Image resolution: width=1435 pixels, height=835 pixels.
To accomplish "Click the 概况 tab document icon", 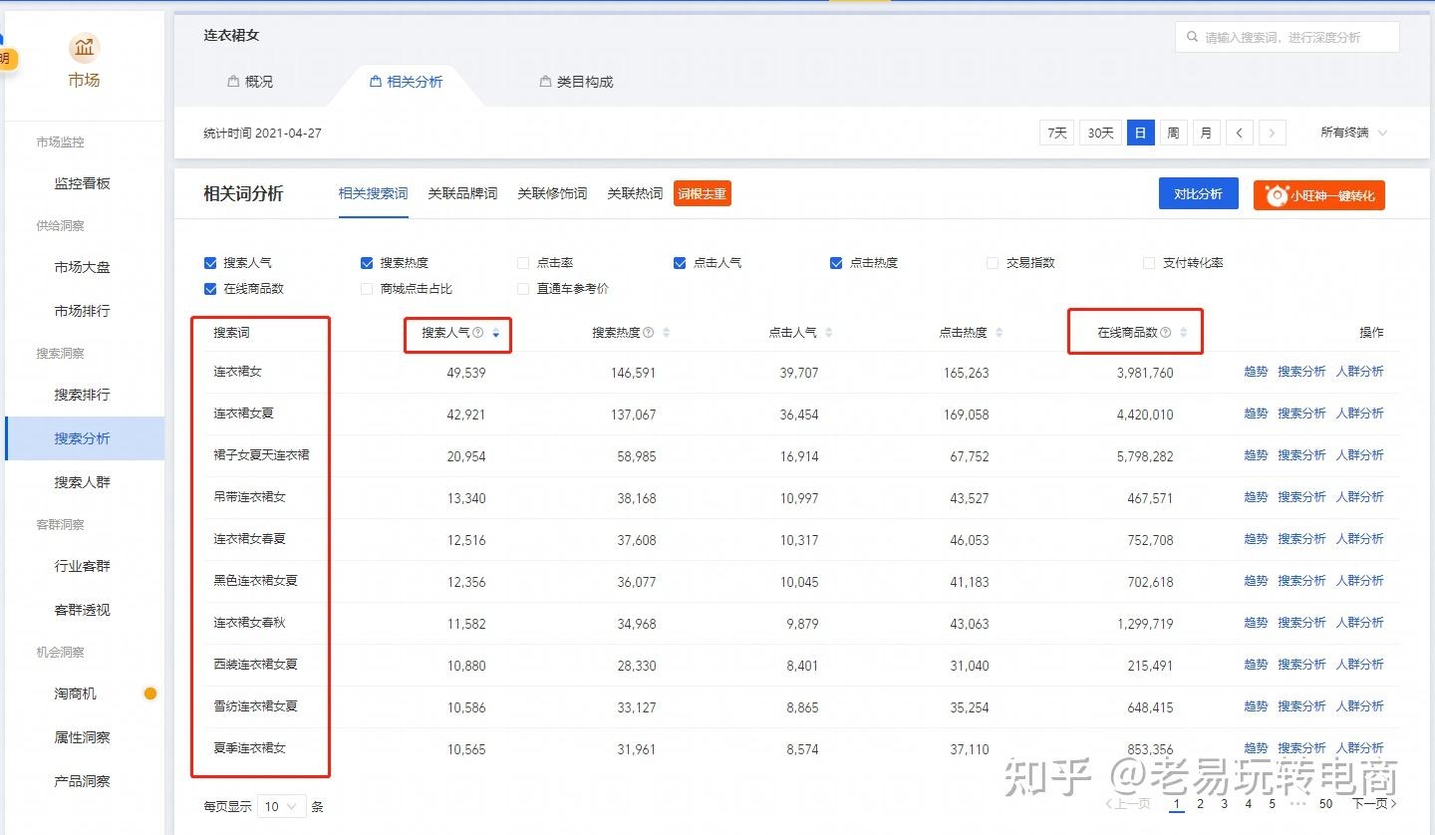I will click(234, 82).
